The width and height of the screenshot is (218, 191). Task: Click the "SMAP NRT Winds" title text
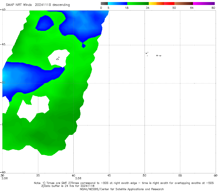pyautogui.click(x=19, y=5)
